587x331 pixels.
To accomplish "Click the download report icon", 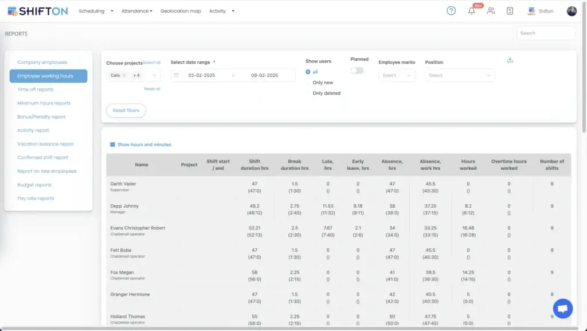I will [510, 60].
